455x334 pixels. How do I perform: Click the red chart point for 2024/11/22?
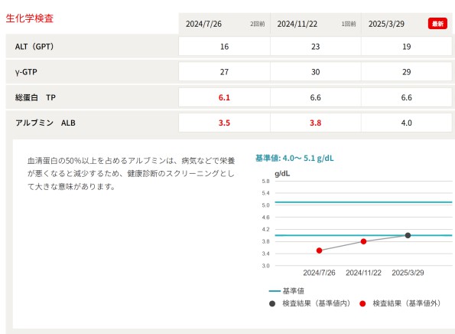coord(363,241)
